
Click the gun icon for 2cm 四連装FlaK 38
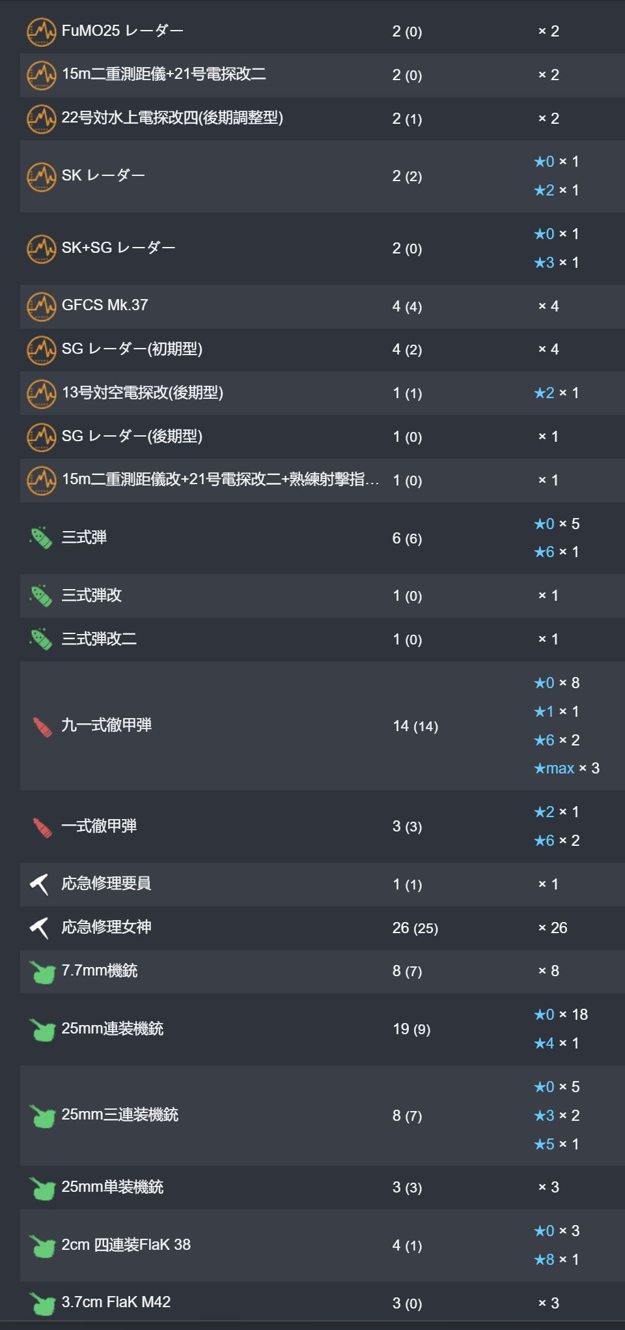click(x=42, y=1246)
